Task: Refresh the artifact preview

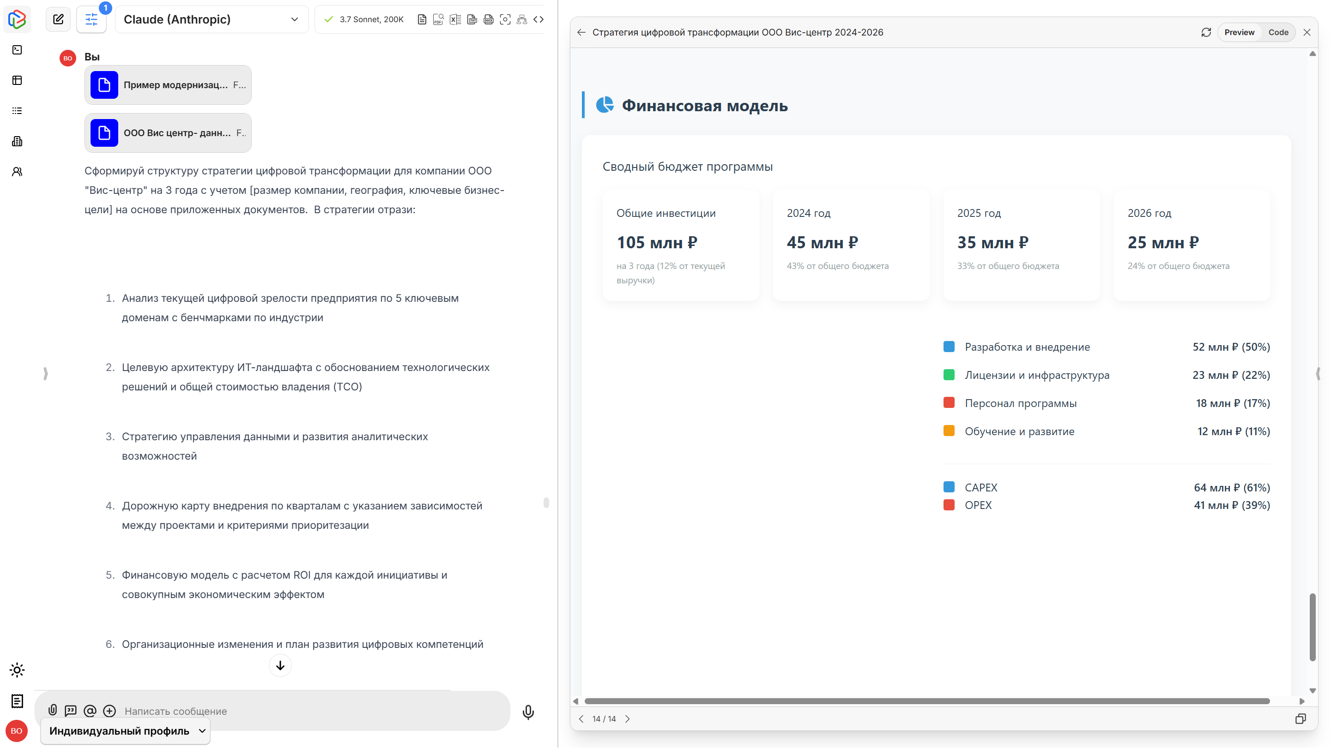Action: point(1206,32)
